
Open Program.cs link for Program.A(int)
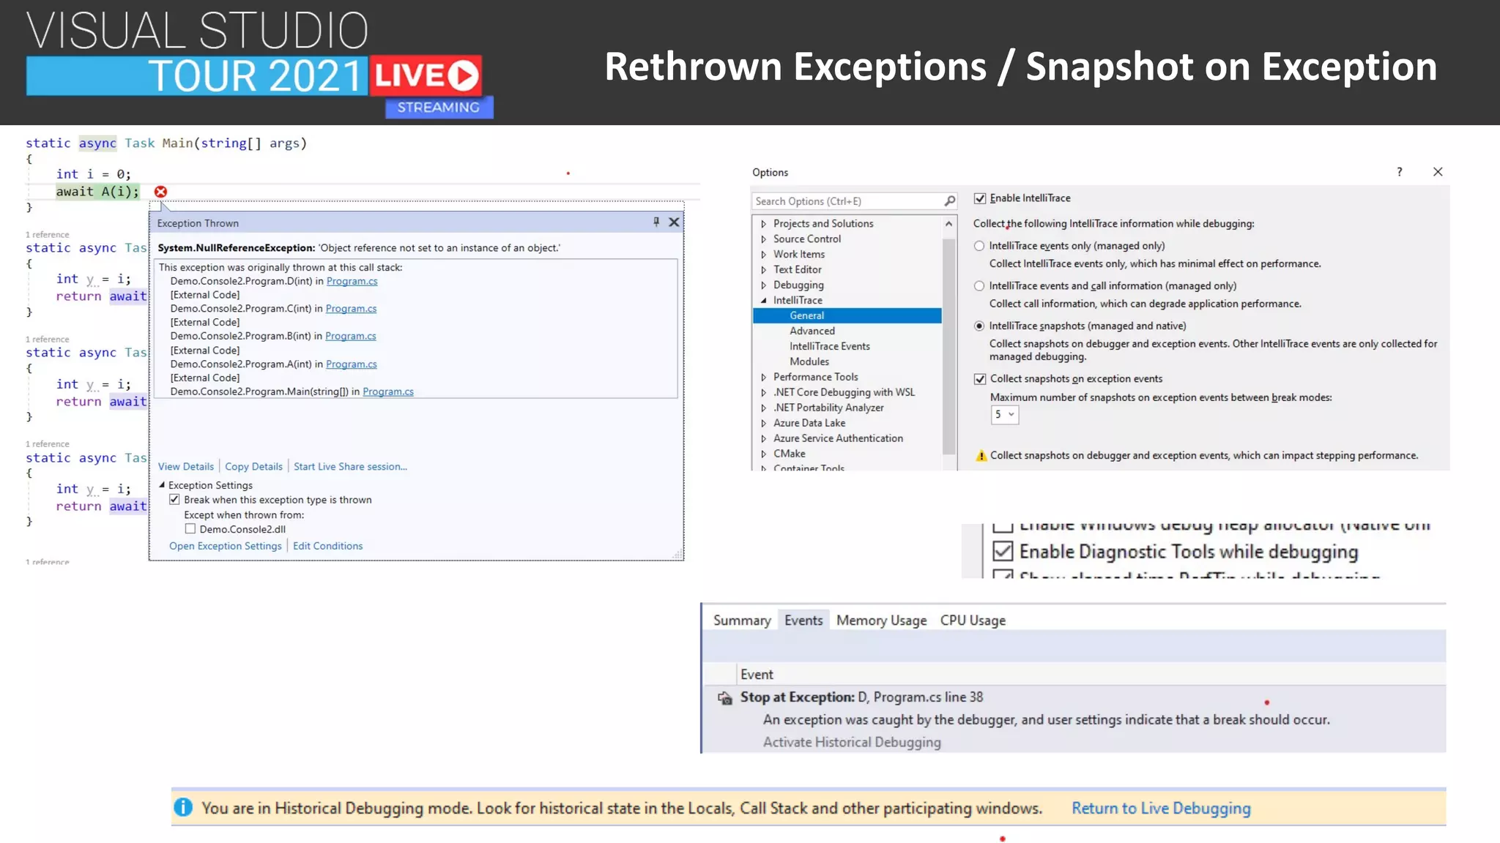click(352, 364)
